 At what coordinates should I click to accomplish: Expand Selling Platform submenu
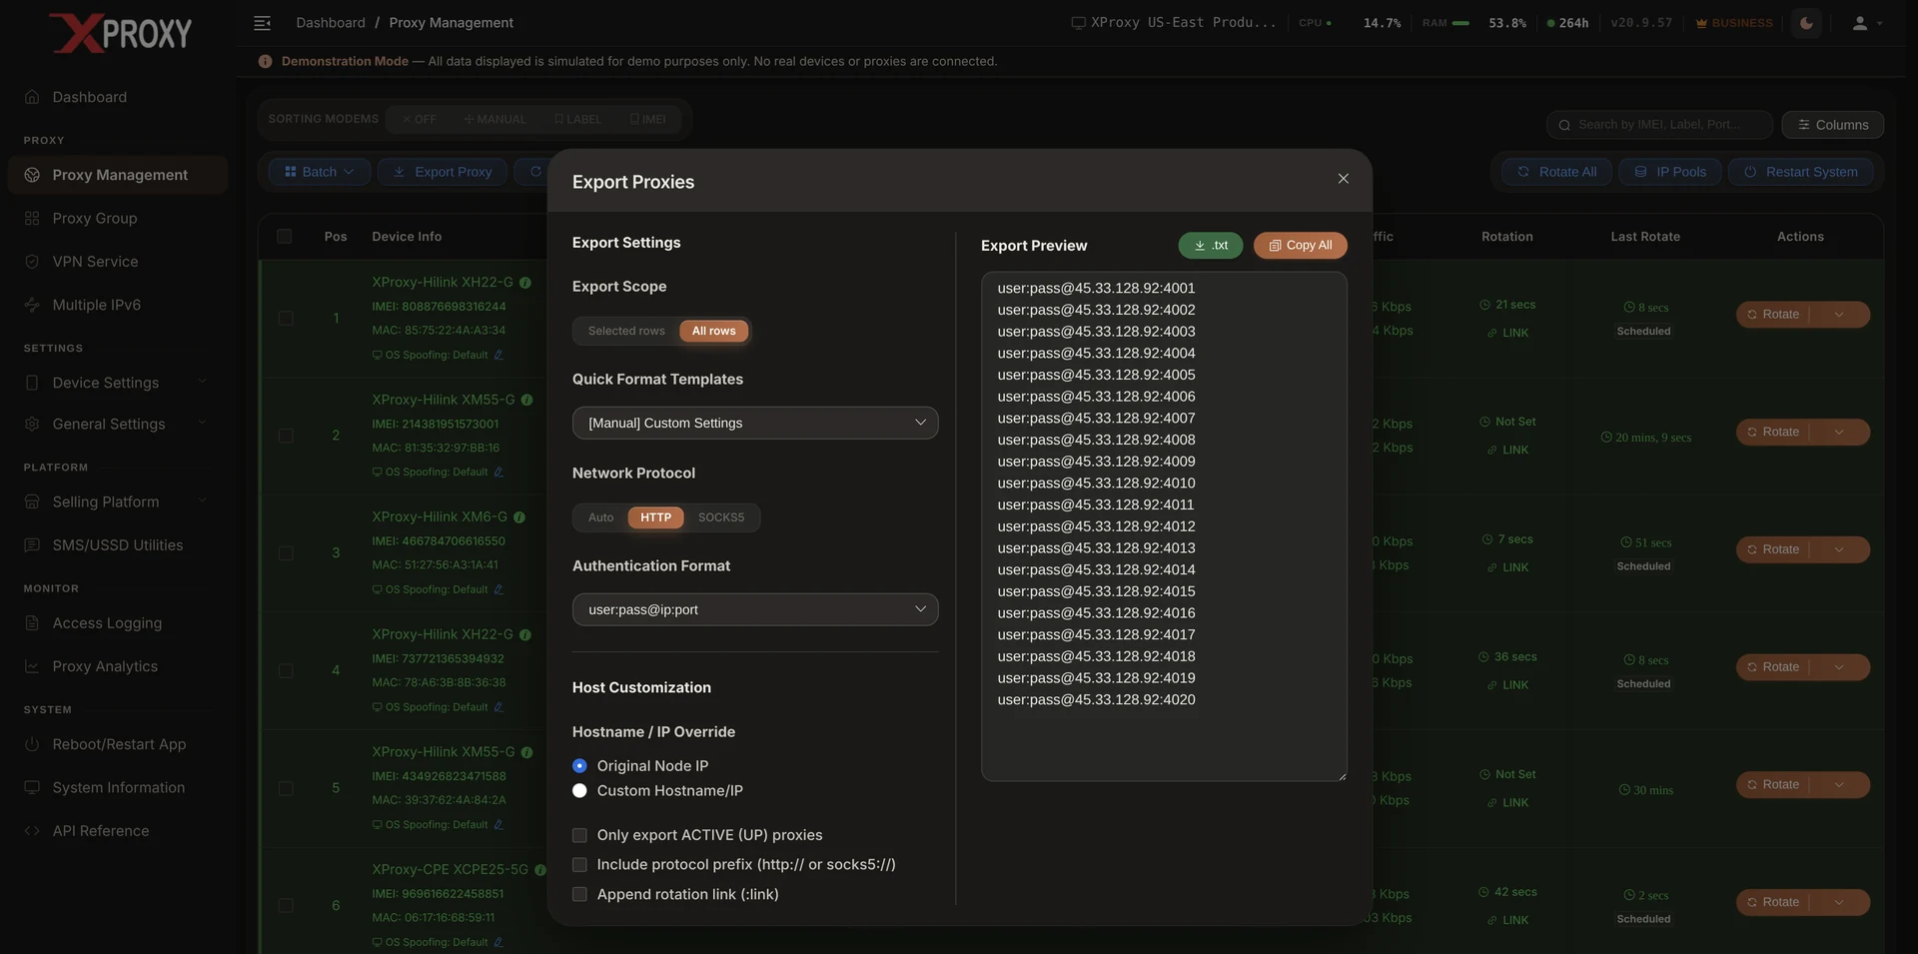pyautogui.click(x=118, y=501)
